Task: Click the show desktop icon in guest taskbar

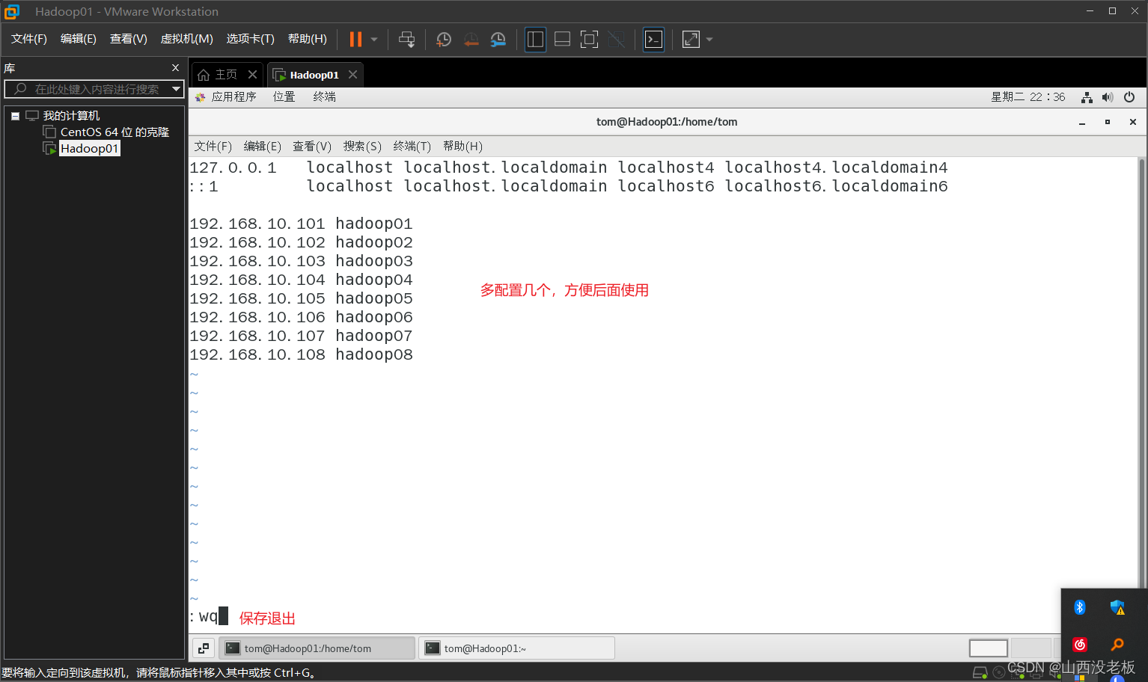Action: 204,648
